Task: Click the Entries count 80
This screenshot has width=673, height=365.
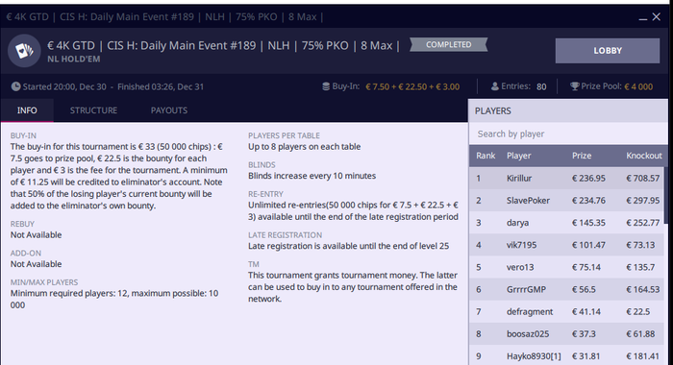Action: tap(541, 86)
